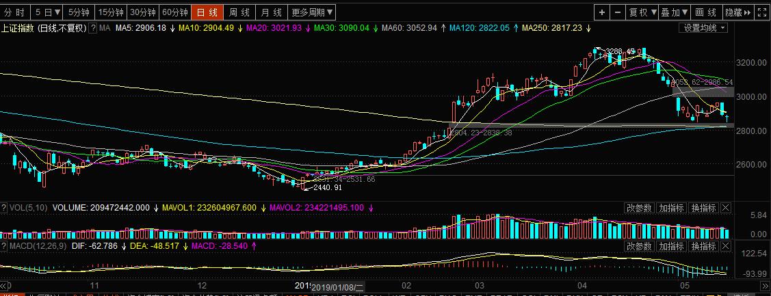The image size is (771, 296).
Task: Switch to the 分时 intraday view
Action: [15, 12]
